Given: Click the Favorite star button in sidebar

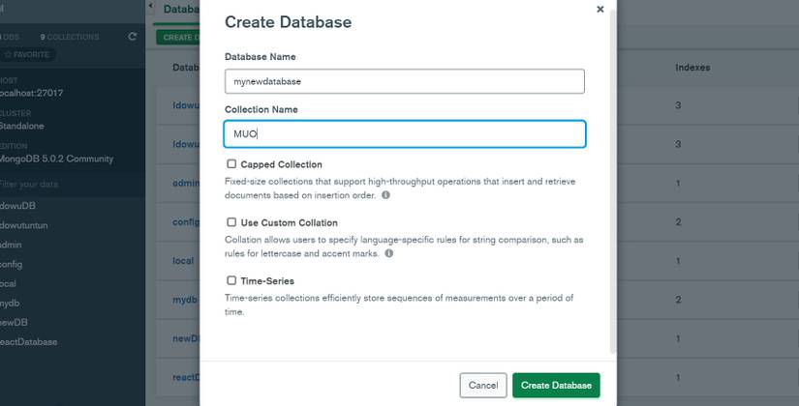Looking at the screenshot, I should tap(27, 55).
